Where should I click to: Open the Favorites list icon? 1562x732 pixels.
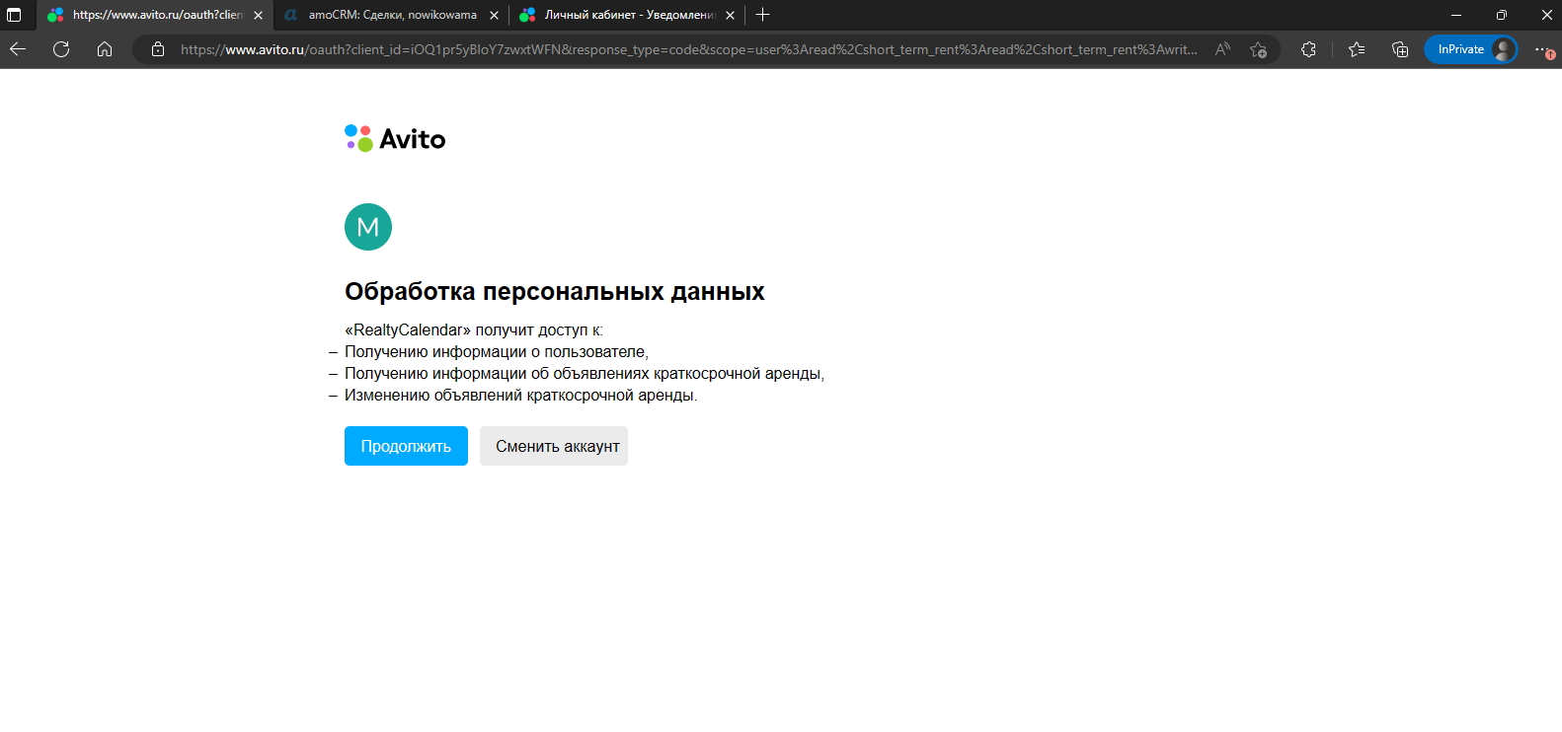coord(1357,49)
